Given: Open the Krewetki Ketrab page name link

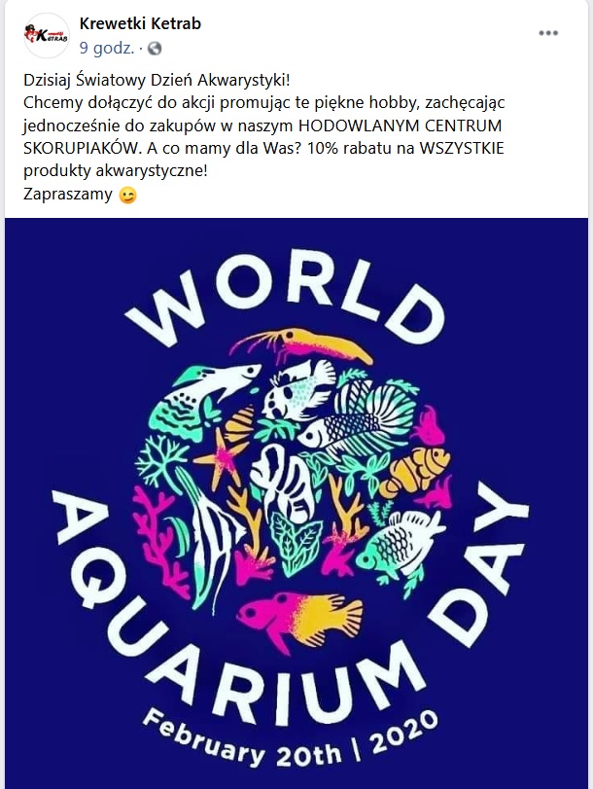Looking at the screenshot, I should (140, 23).
